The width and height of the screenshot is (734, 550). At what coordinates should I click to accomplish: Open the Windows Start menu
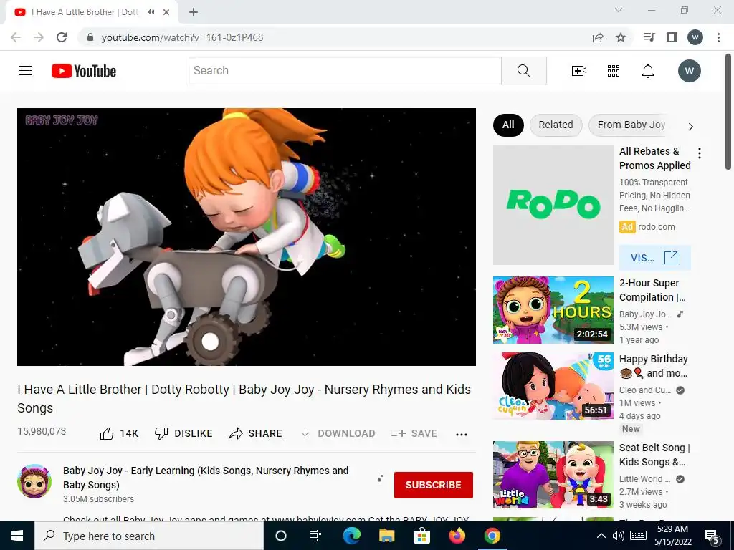(17, 536)
